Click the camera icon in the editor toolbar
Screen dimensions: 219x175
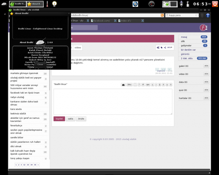123,85
